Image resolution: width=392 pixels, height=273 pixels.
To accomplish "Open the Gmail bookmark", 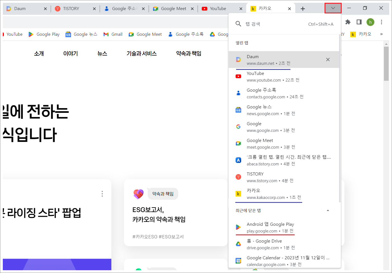I will (x=113, y=34).
